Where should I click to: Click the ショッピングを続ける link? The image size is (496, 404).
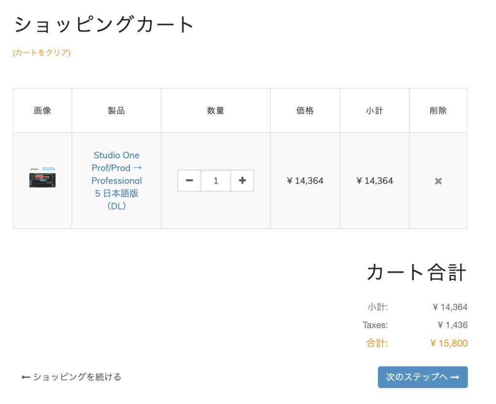pyautogui.click(x=72, y=377)
